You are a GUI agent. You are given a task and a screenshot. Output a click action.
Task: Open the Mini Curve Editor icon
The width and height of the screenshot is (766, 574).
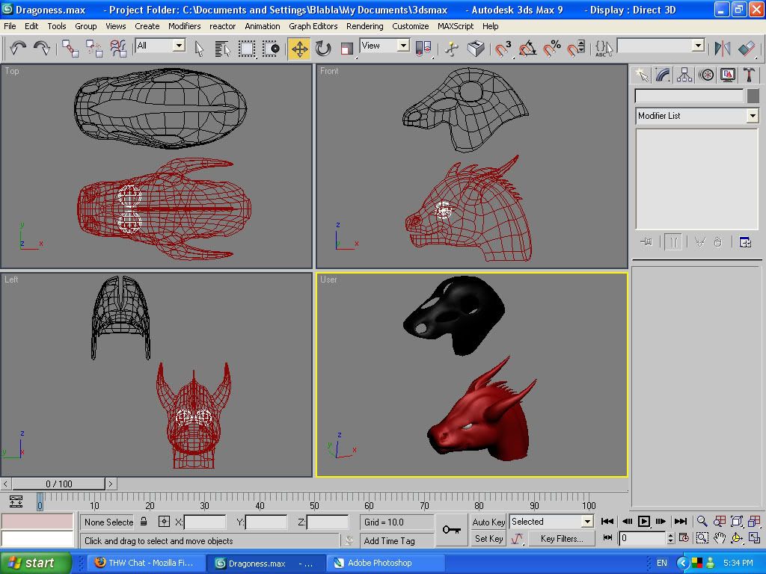[x=16, y=502]
